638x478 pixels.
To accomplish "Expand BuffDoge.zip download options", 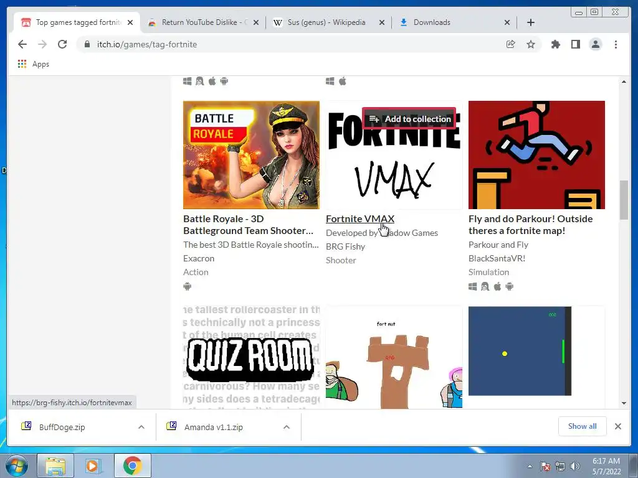I will coord(141,427).
